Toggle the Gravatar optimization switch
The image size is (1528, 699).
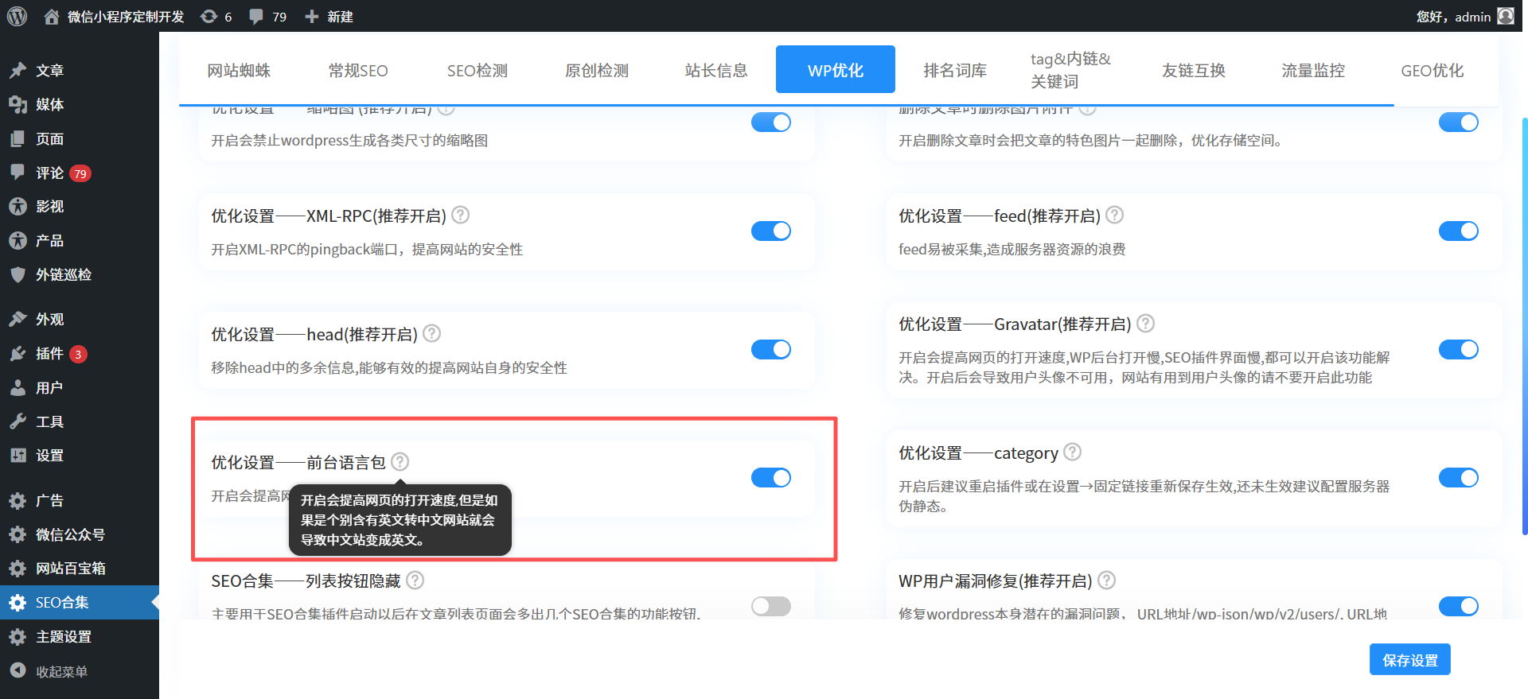pos(1459,349)
